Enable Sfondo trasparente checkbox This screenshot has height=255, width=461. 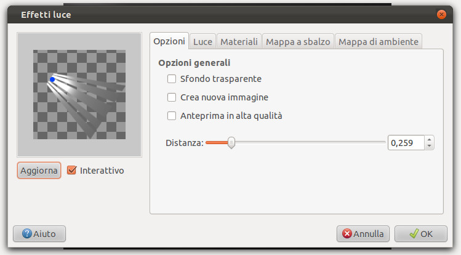pos(172,79)
